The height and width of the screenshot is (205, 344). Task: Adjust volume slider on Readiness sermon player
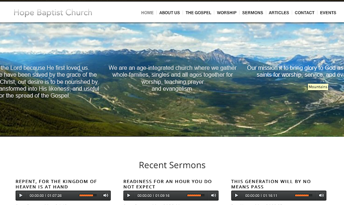click(196, 195)
